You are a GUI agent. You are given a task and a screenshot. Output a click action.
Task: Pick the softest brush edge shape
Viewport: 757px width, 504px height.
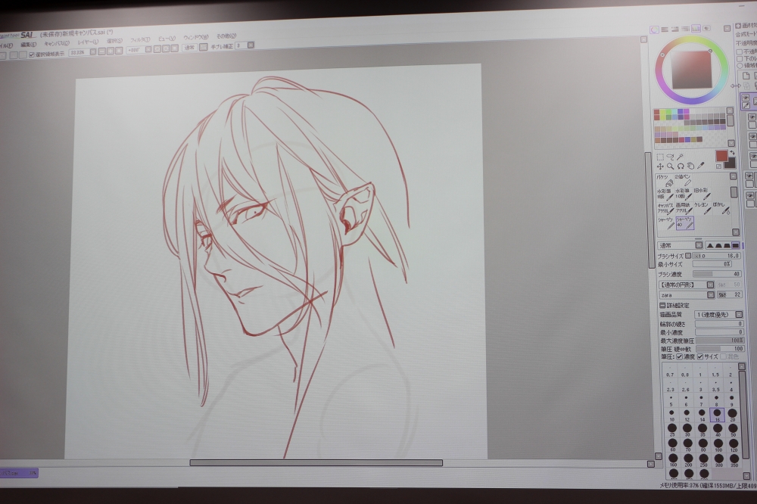point(710,245)
